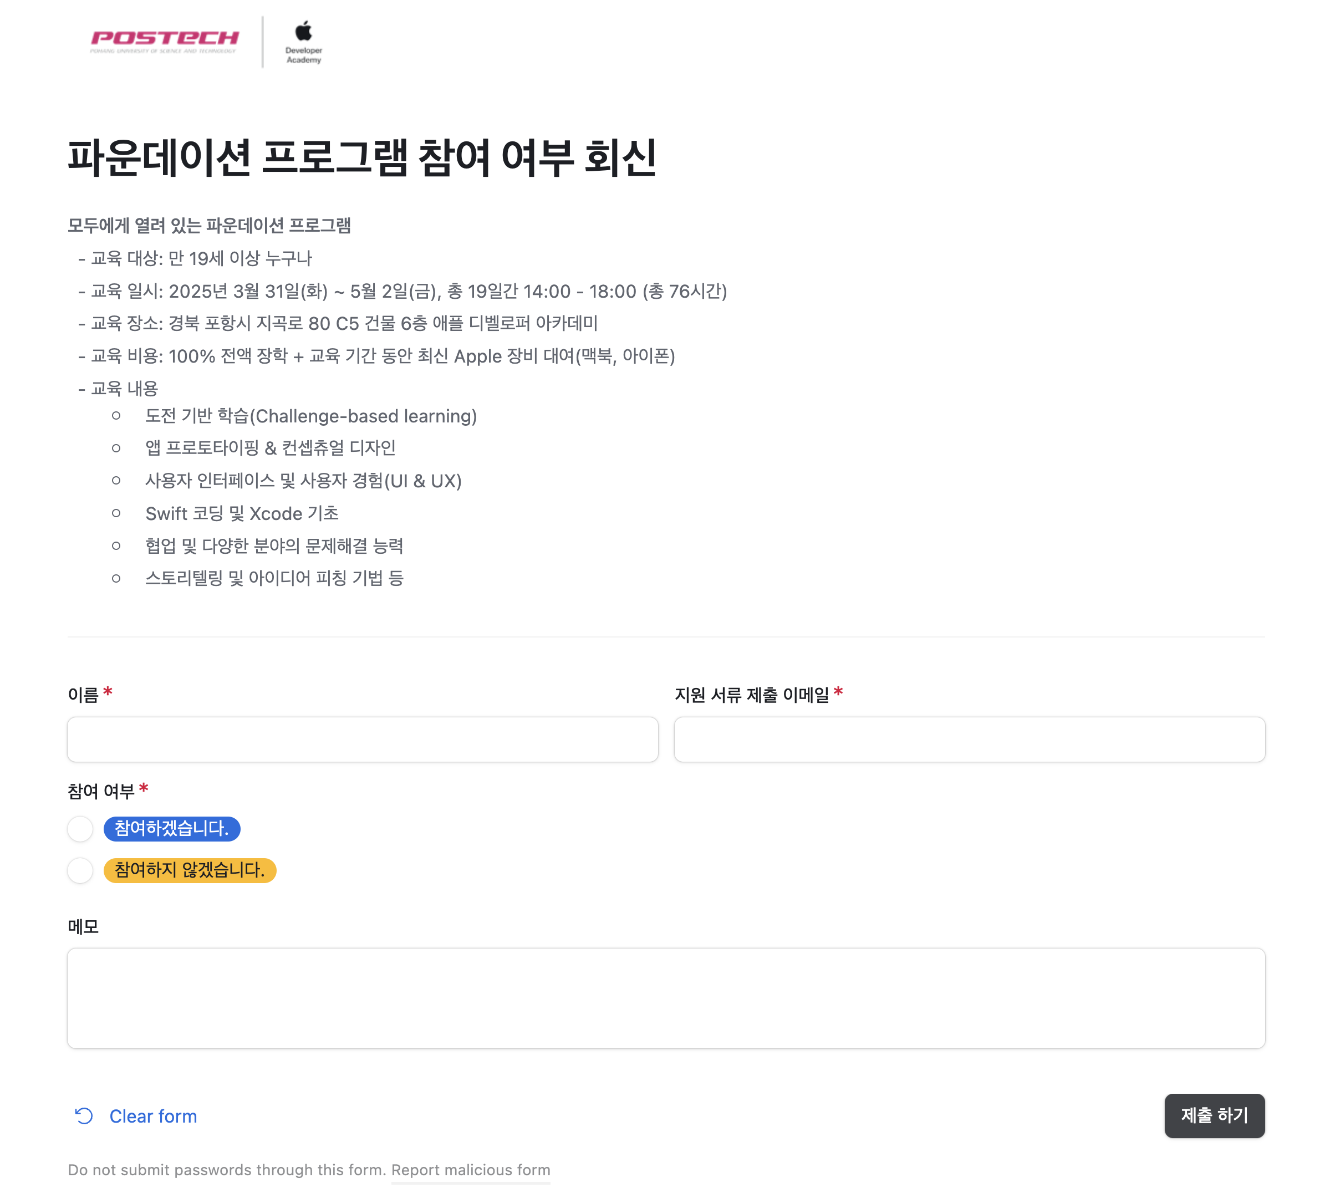Viewport: 1335px width, 1193px height.
Task: Click the yellow 참여하지 않겠습니다. label pill
Action: coord(190,870)
